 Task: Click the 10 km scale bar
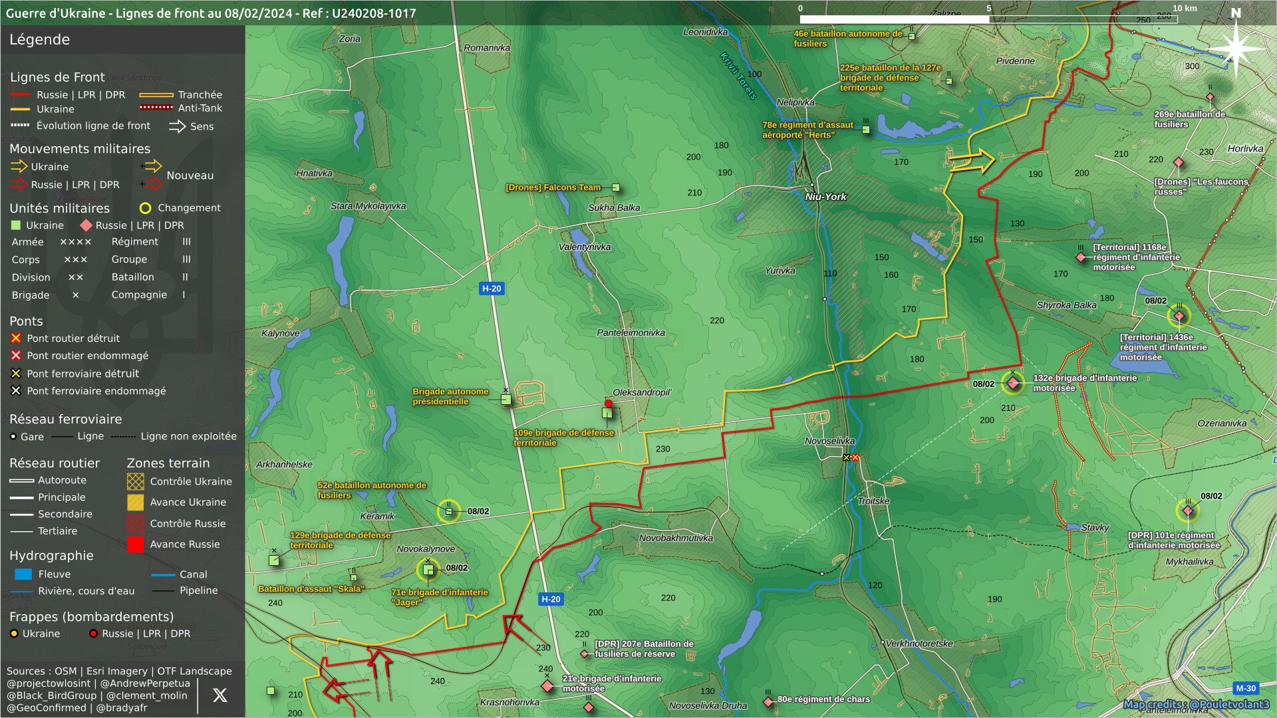click(x=988, y=19)
